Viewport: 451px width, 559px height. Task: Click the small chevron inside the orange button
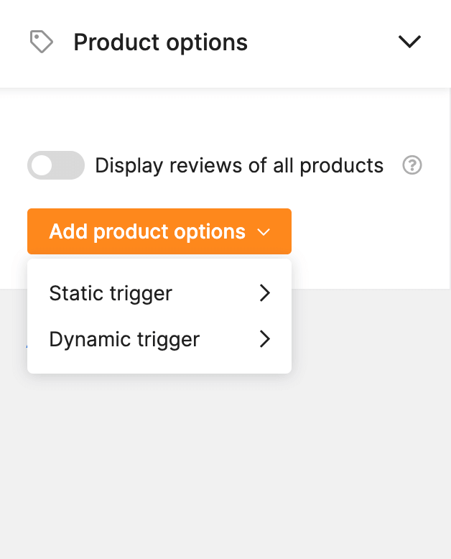264,233
